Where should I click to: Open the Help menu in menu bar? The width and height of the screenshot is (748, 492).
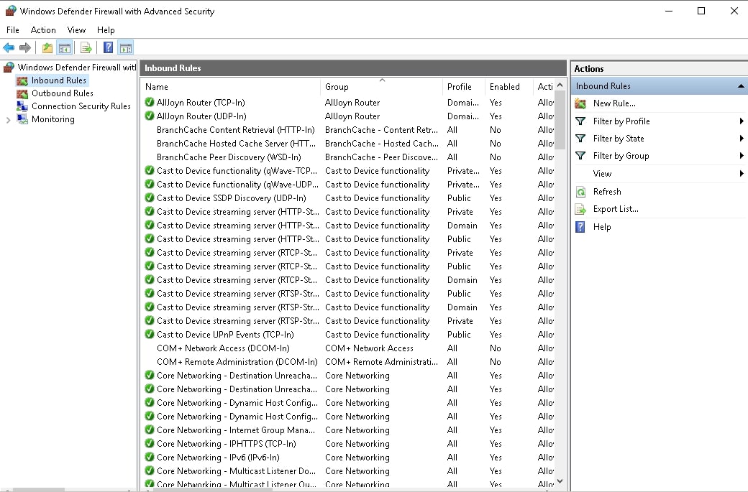pos(106,30)
